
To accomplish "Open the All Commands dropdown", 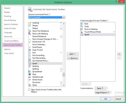I will click(x=64, y=18).
